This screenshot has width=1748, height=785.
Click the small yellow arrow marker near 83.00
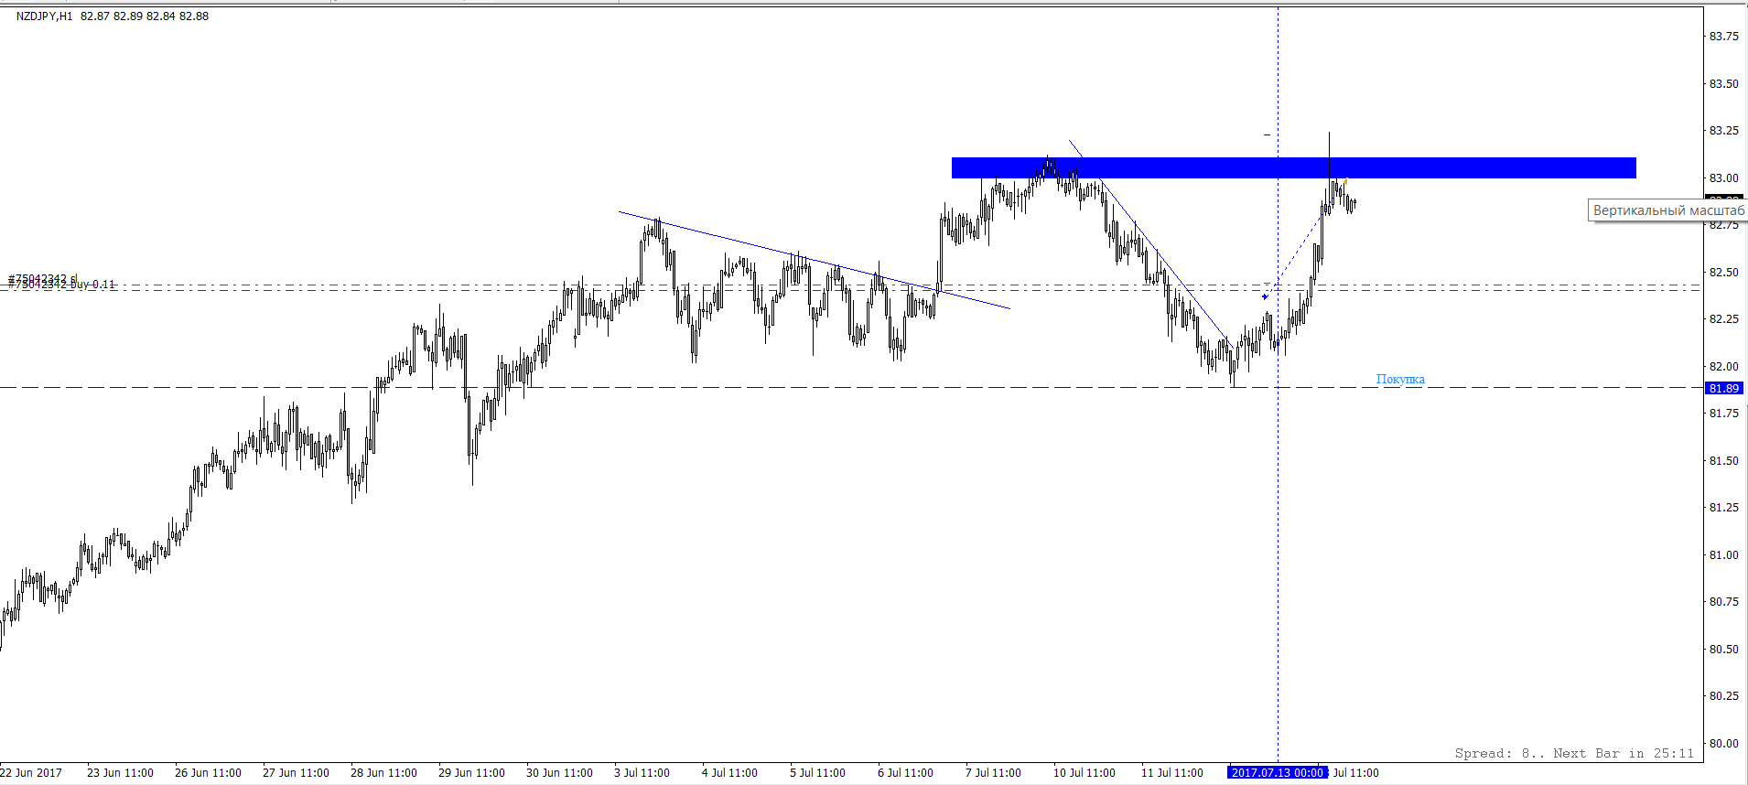tap(1344, 181)
